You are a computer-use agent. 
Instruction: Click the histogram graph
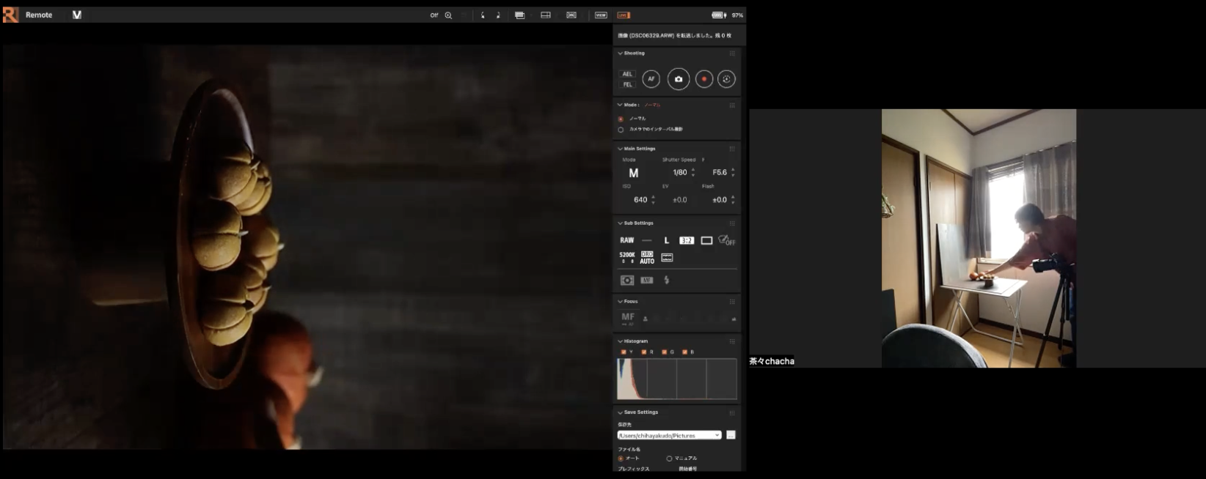[677, 379]
